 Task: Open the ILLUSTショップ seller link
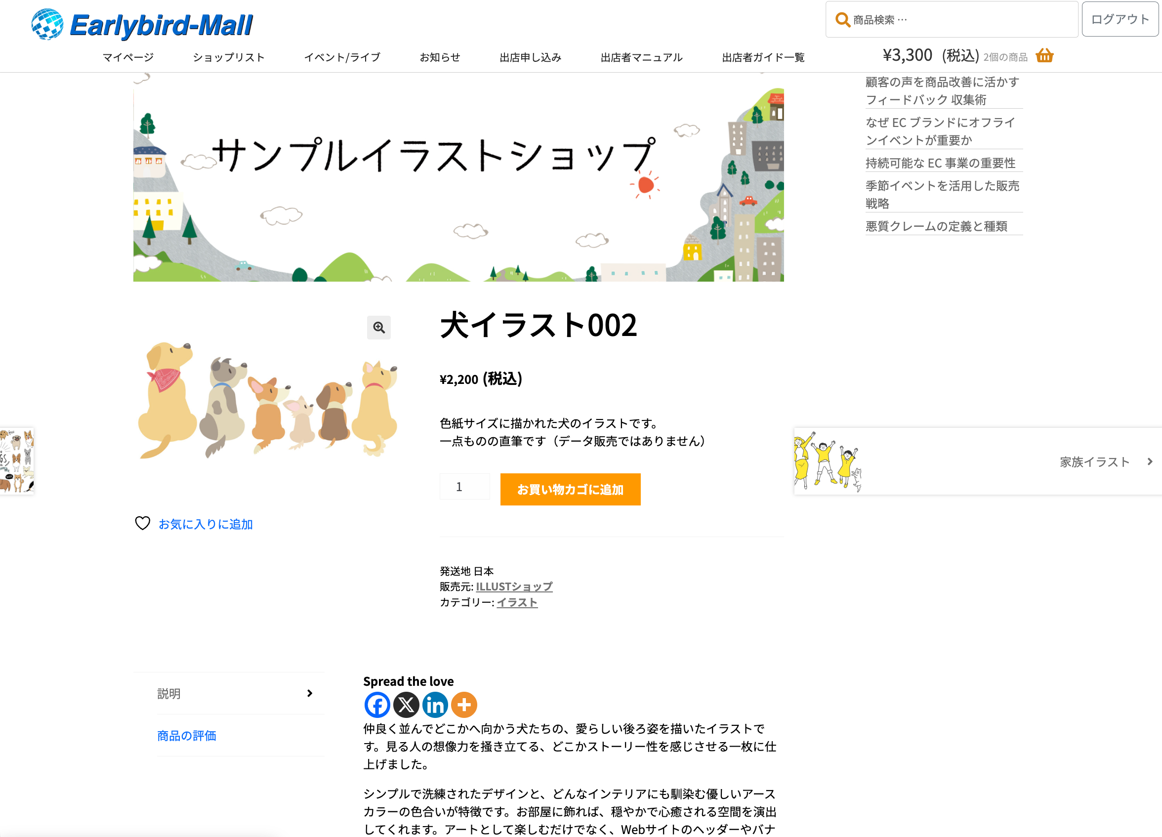coord(514,586)
